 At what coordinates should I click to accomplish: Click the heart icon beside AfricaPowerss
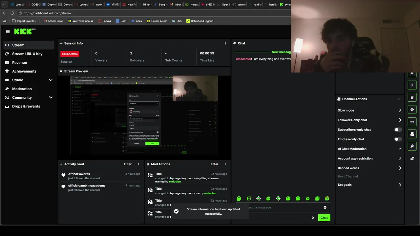63,175
